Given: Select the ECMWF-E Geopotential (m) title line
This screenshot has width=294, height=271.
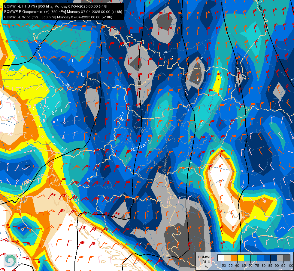Looking at the screenshot, I should [x=63, y=12].
